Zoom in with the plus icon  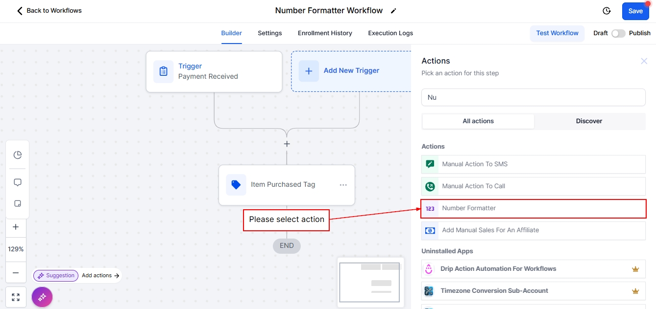(x=16, y=227)
